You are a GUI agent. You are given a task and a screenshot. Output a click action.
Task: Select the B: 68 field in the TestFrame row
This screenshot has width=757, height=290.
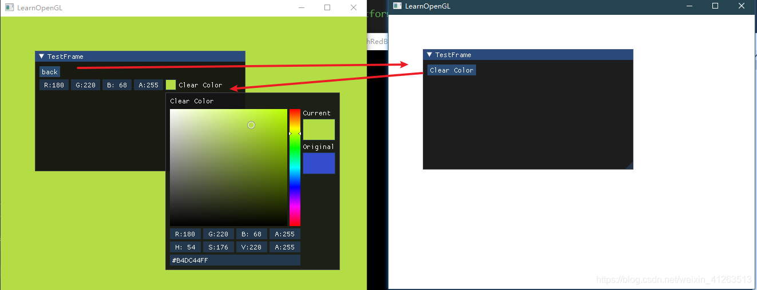117,85
